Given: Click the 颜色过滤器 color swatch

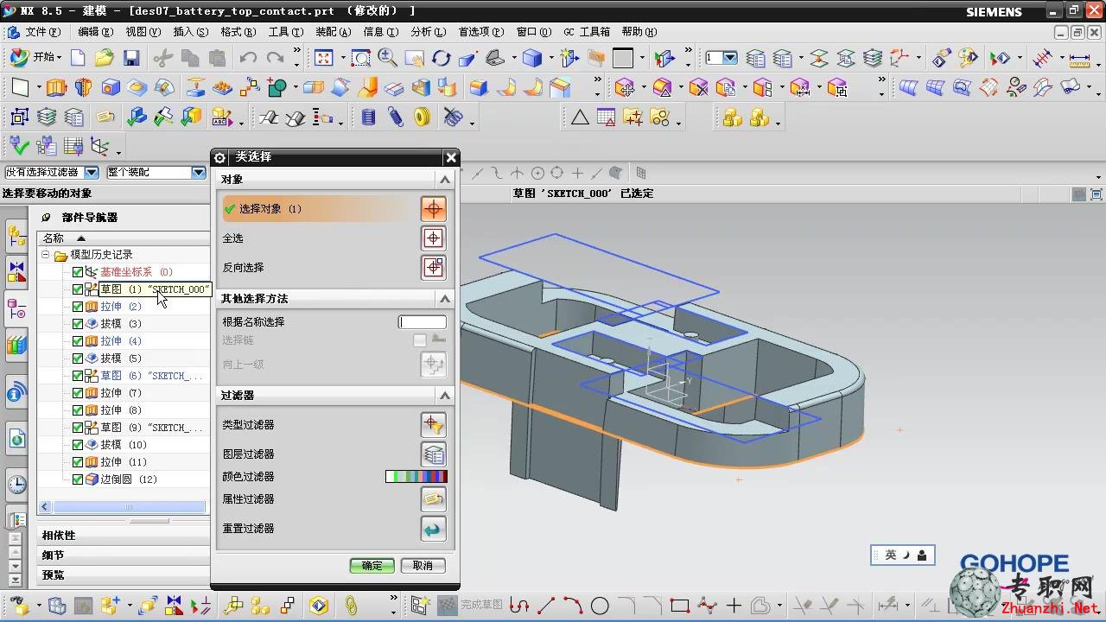Looking at the screenshot, I should click(416, 476).
